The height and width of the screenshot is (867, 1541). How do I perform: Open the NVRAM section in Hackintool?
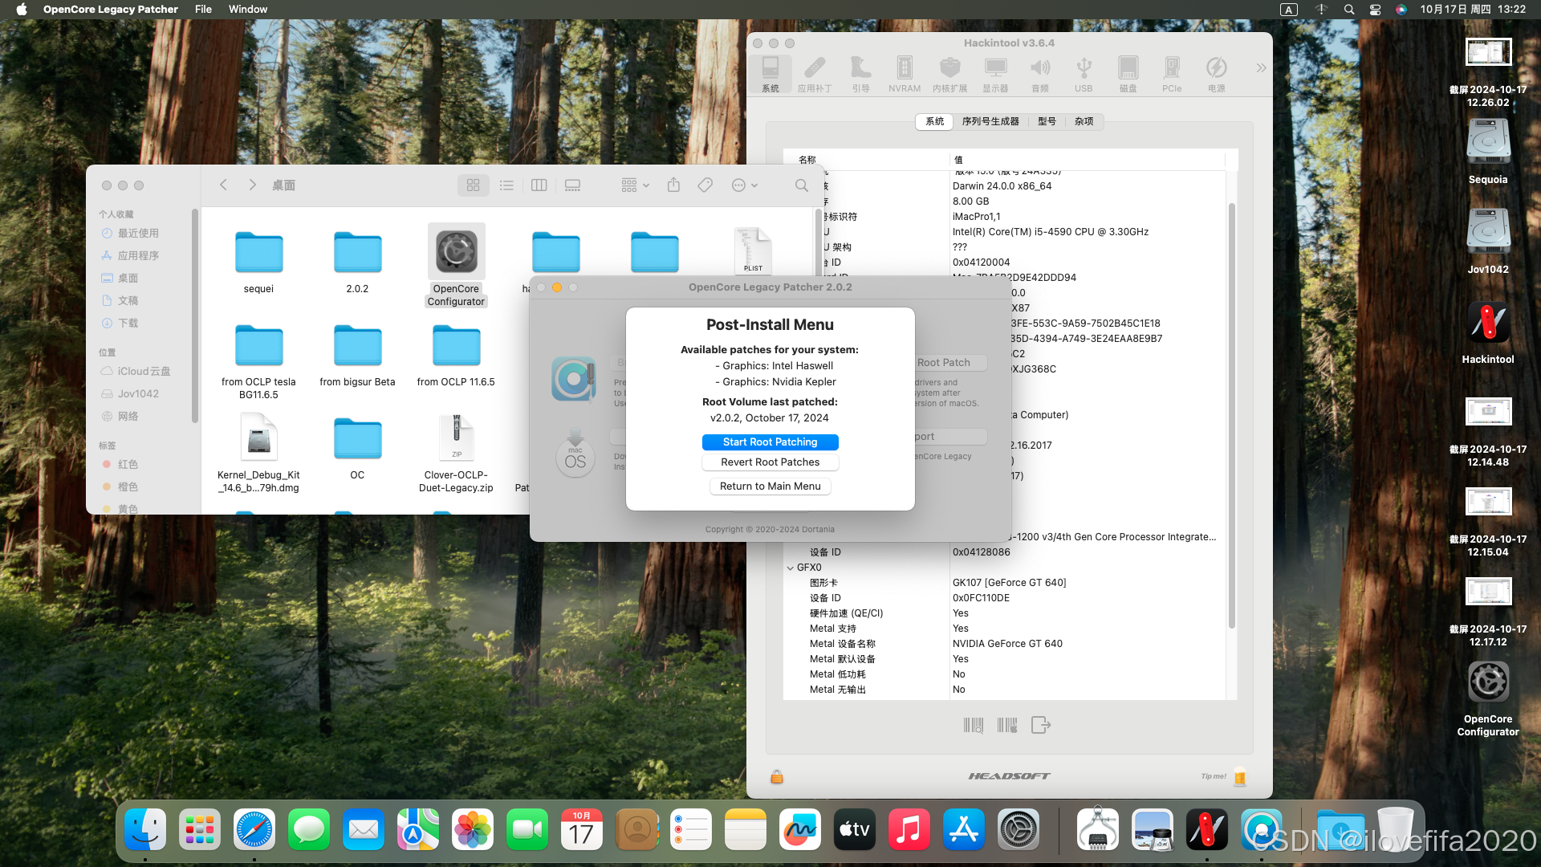coord(904,74)
